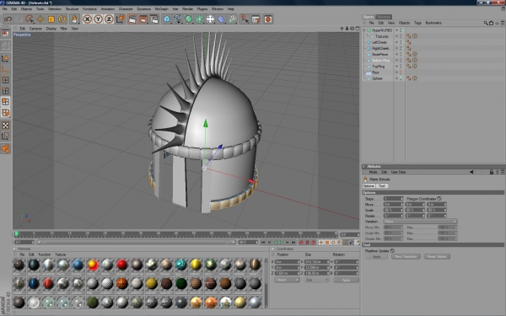Click the array modeling objects icon
This screenshot has height=316, width=506.
click(199, 19)
